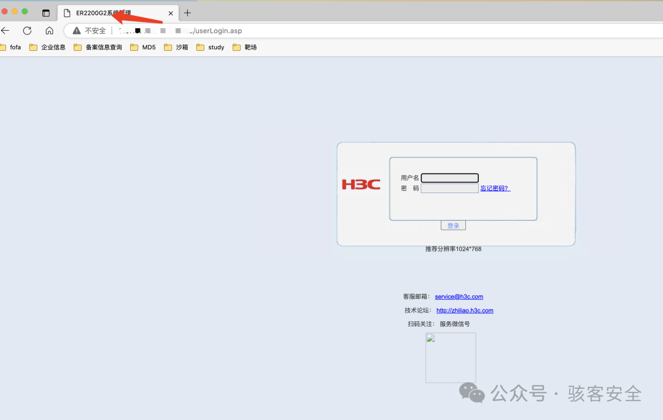Screen dimensions: 663x420
Task: Click the broken QR code image
Action: [451, 357]
